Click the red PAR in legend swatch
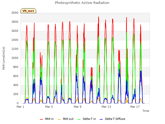The height and width of the screenshot is (124, 165). pos(42,119)
